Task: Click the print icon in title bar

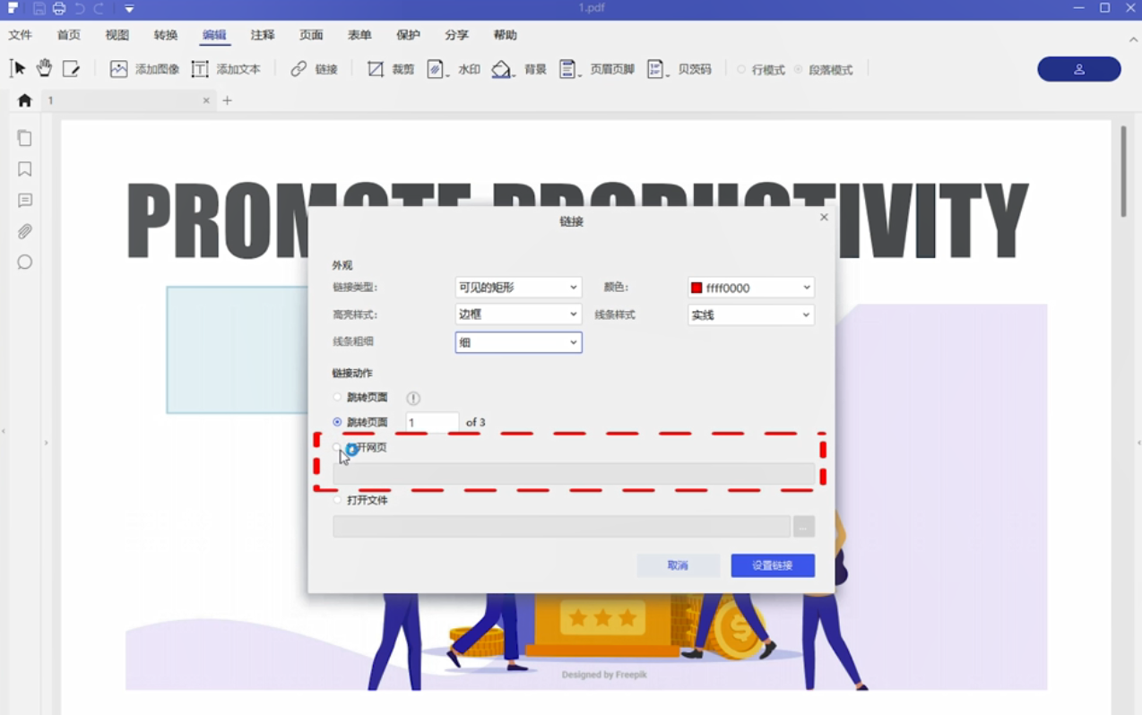Action: [59, 9]
